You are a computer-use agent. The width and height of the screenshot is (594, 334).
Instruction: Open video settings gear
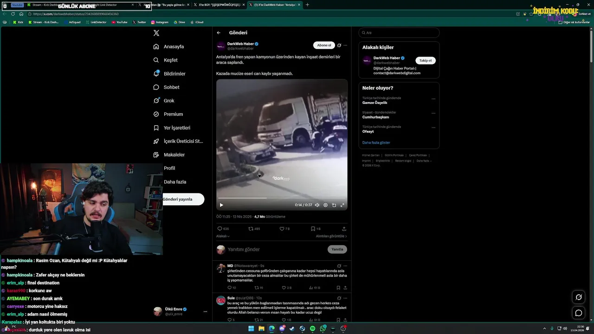325,205
